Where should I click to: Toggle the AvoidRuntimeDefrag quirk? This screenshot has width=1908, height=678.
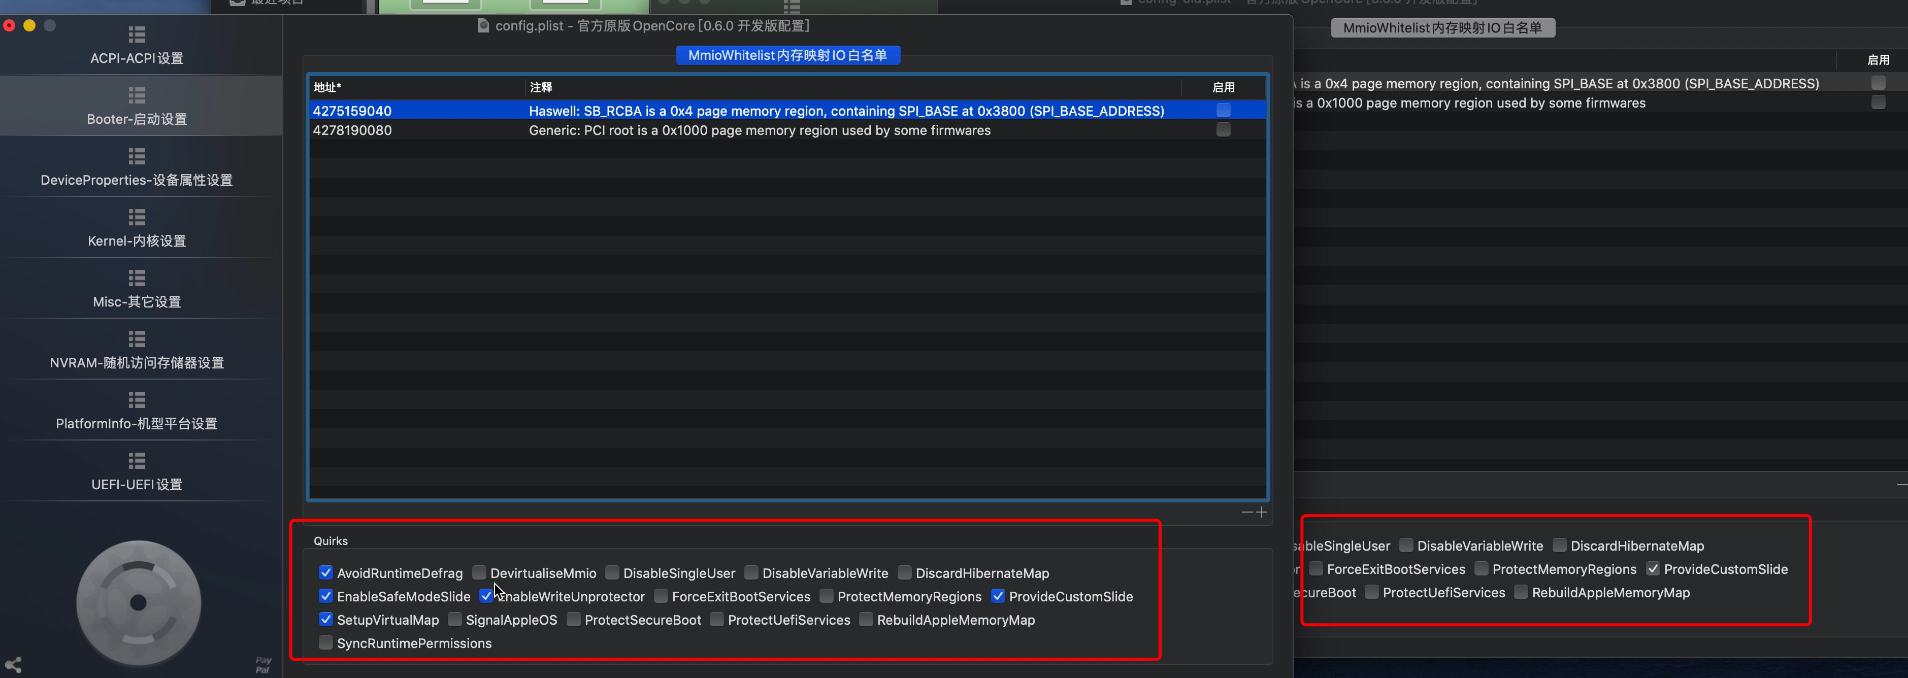tap(326, 572)
